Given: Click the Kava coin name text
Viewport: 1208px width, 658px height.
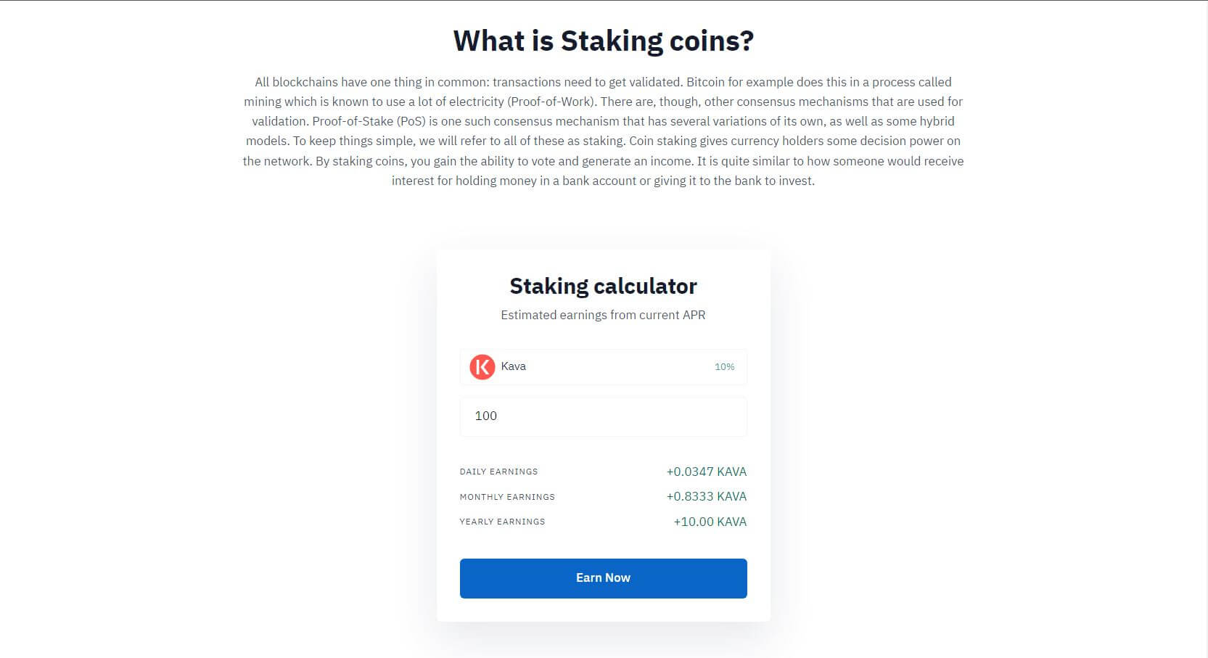Looking at the screenshot, I should [x=513, y=366].
